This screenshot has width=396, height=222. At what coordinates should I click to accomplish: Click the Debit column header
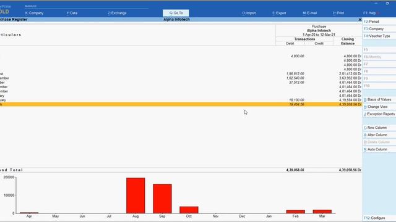tap(290, 44)
